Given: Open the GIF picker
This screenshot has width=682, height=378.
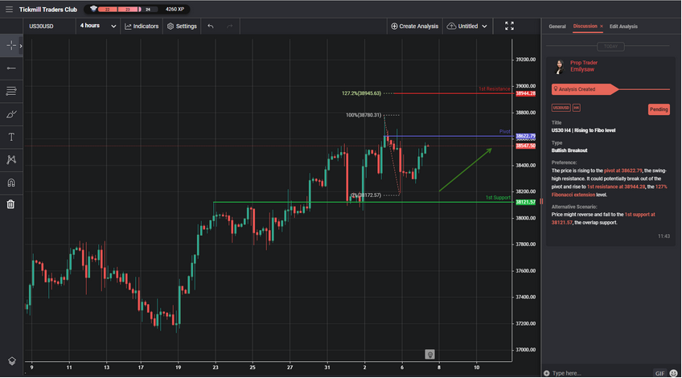Looking at the screenshot, I should pyautogui.click(x=659, y=373).
